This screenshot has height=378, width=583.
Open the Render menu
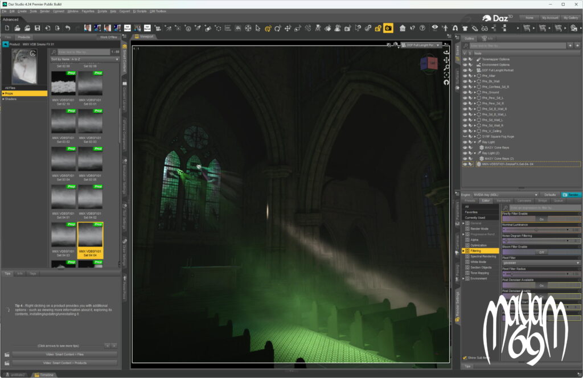(44, 11)
